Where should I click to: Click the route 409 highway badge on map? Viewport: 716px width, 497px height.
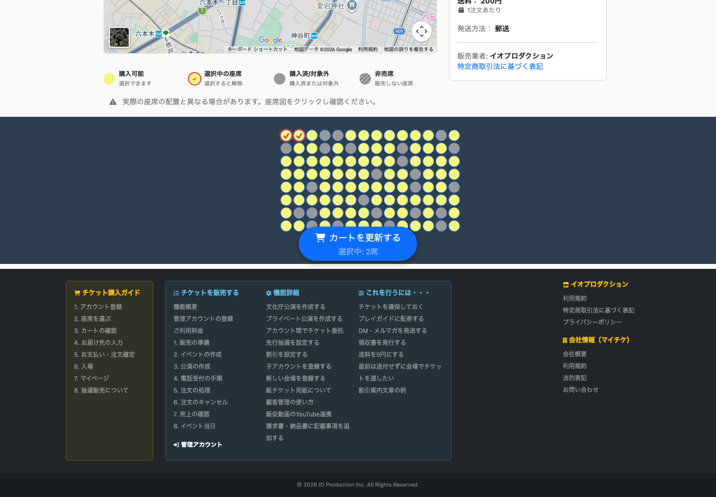click(x=399, y=31)
